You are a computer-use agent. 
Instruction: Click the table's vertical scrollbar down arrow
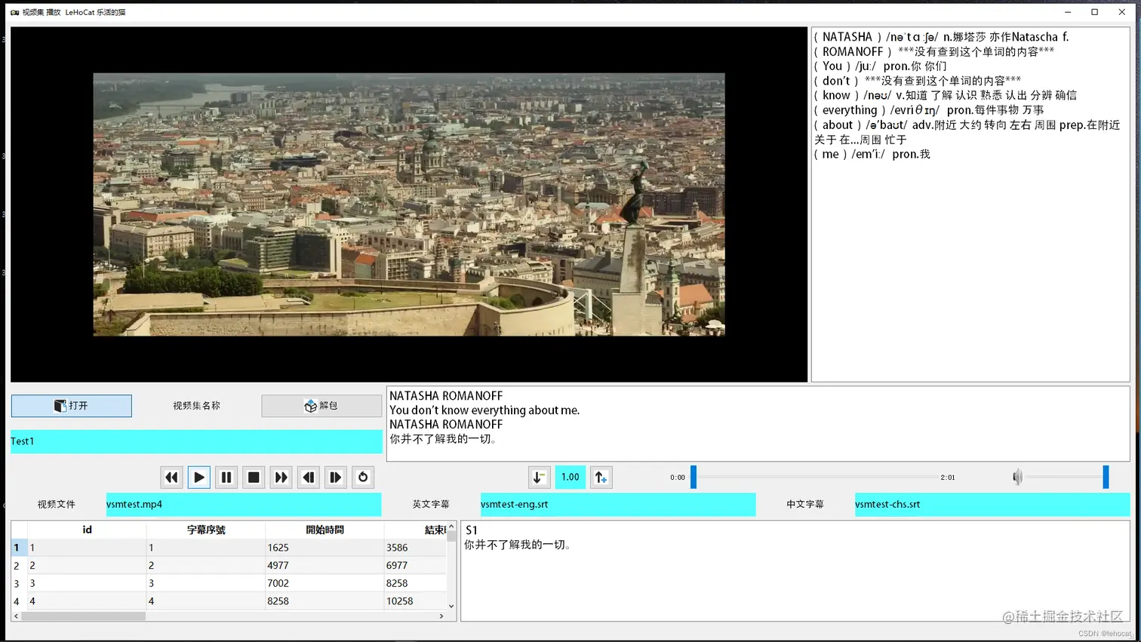pos(451,606)
